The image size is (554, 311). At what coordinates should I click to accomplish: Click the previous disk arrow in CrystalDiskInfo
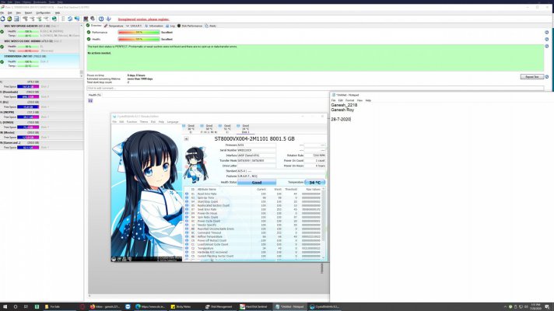186,138
